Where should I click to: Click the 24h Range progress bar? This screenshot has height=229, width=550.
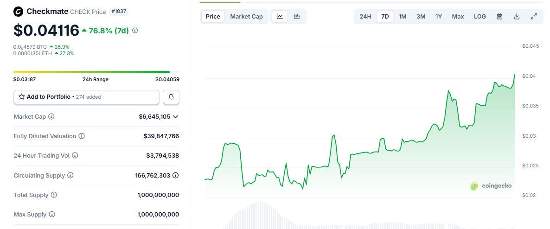pos(96,72)
